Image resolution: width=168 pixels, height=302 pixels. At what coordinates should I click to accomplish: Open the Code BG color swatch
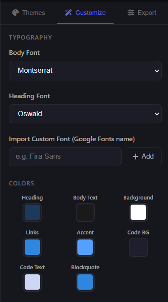pyautogui.click(x=138, y=247)
